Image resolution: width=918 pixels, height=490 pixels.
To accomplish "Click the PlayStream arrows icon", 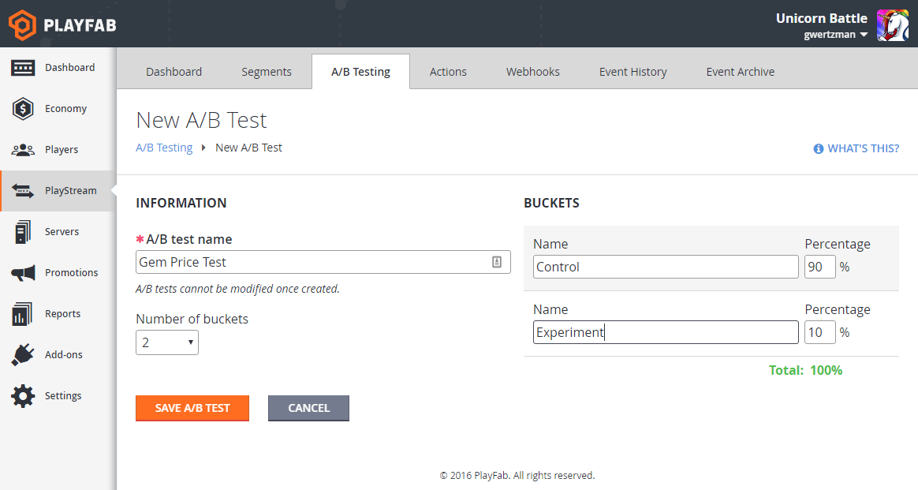I will (23, 191).
